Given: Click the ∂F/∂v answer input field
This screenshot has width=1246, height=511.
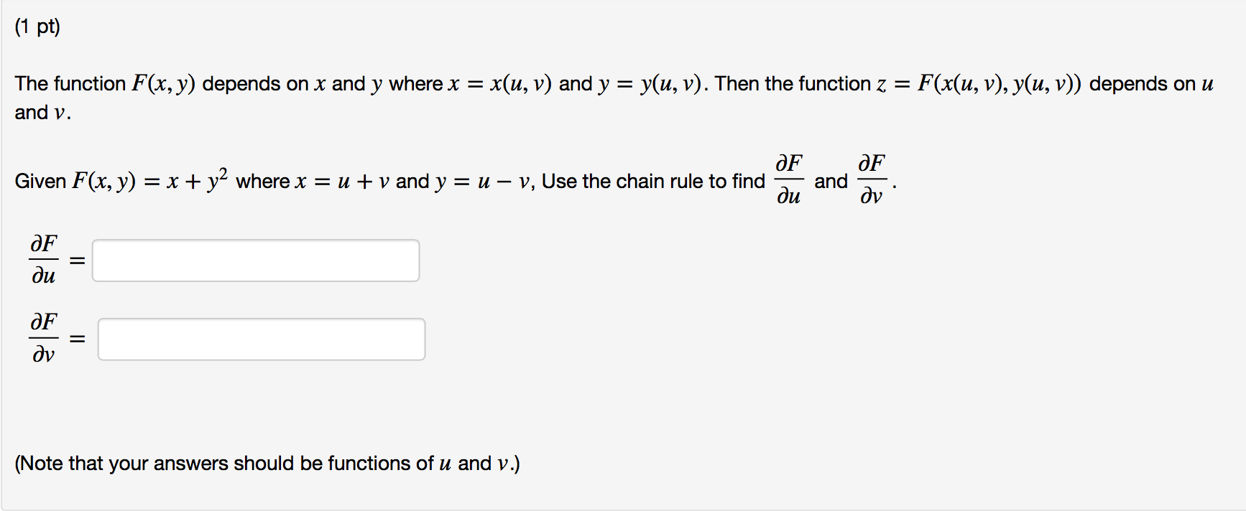Looking at the screenshot, I should 260,338.
